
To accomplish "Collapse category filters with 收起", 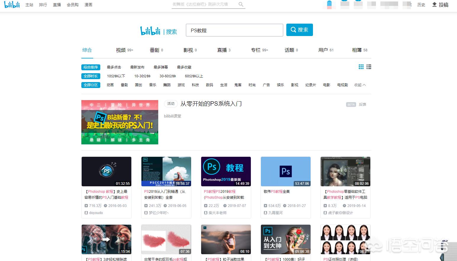I will click(360, 85).
